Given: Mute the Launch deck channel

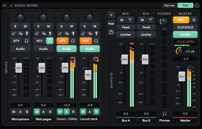Looking at the screenshot, I should click(95, 26).
